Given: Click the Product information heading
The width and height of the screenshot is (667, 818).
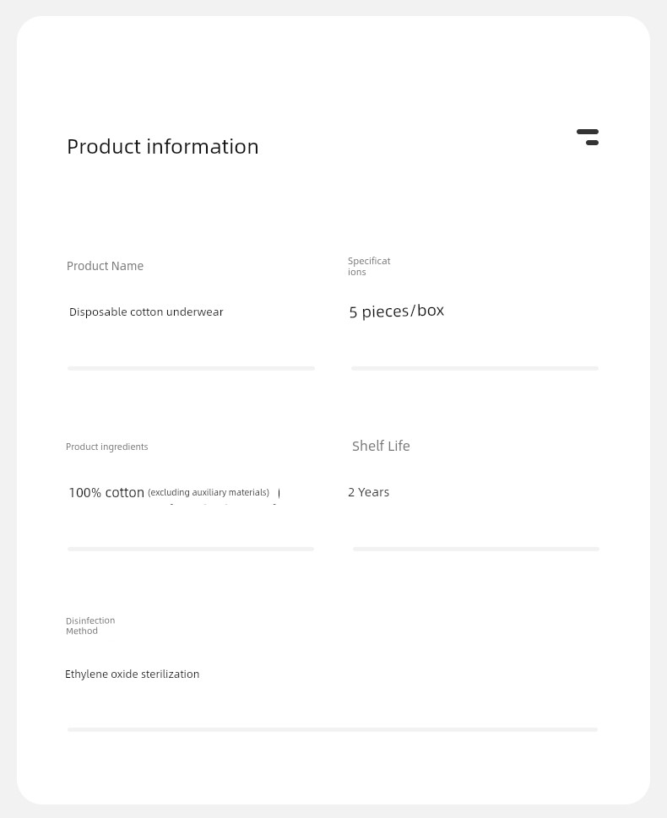Looking at the screenshot, I should point(163,147).
